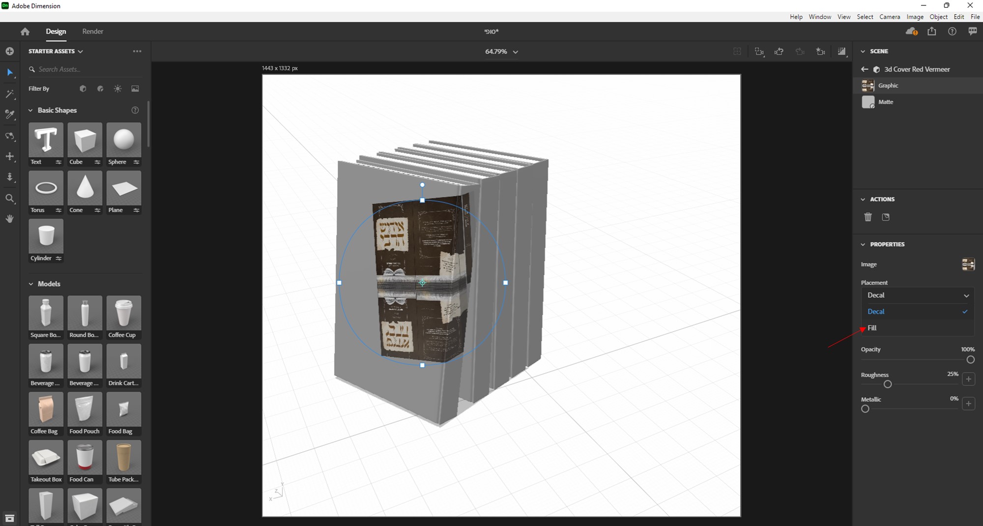Click the Opacity slider handle
Viewport: 983px width, 526px height.
[x=970, y=360]
